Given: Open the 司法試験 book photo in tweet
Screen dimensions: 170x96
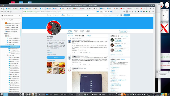Looking at the screenshot, I should 90,82.
